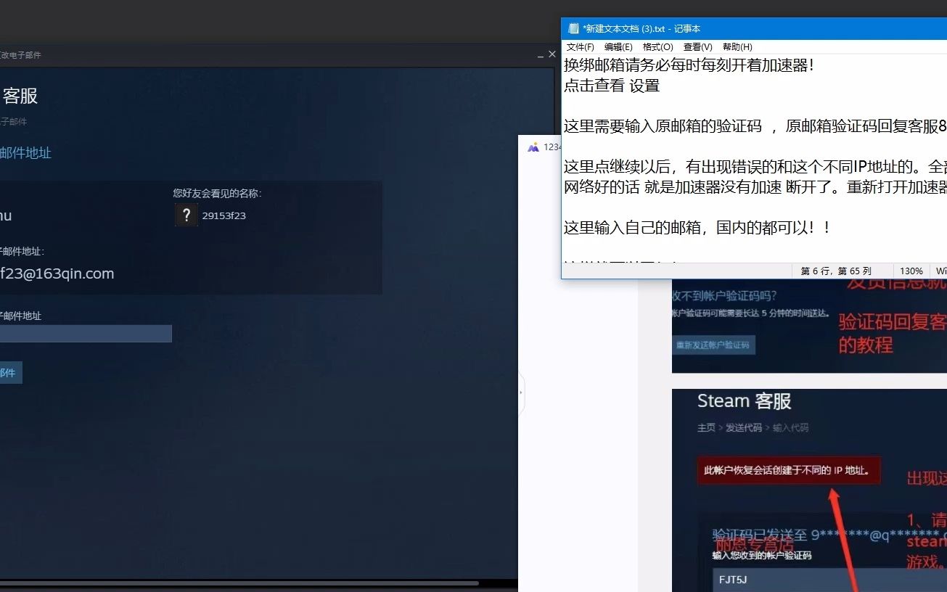
Task: Open the 文件(F) menu in Notepad
Action: click(x=581, y=46)
